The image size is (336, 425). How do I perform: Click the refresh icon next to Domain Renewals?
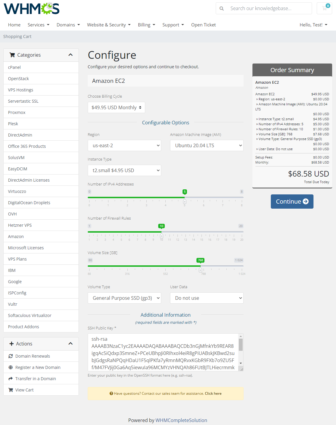[x=11, y=356]
